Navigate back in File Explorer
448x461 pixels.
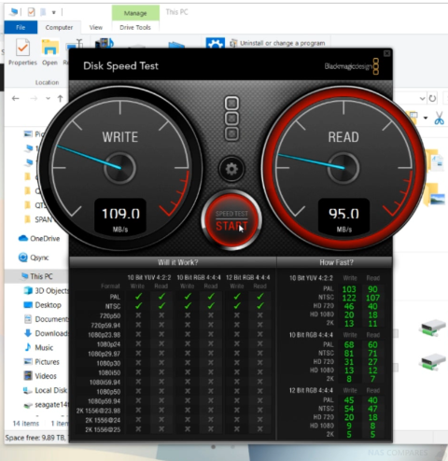coord(16,99)
